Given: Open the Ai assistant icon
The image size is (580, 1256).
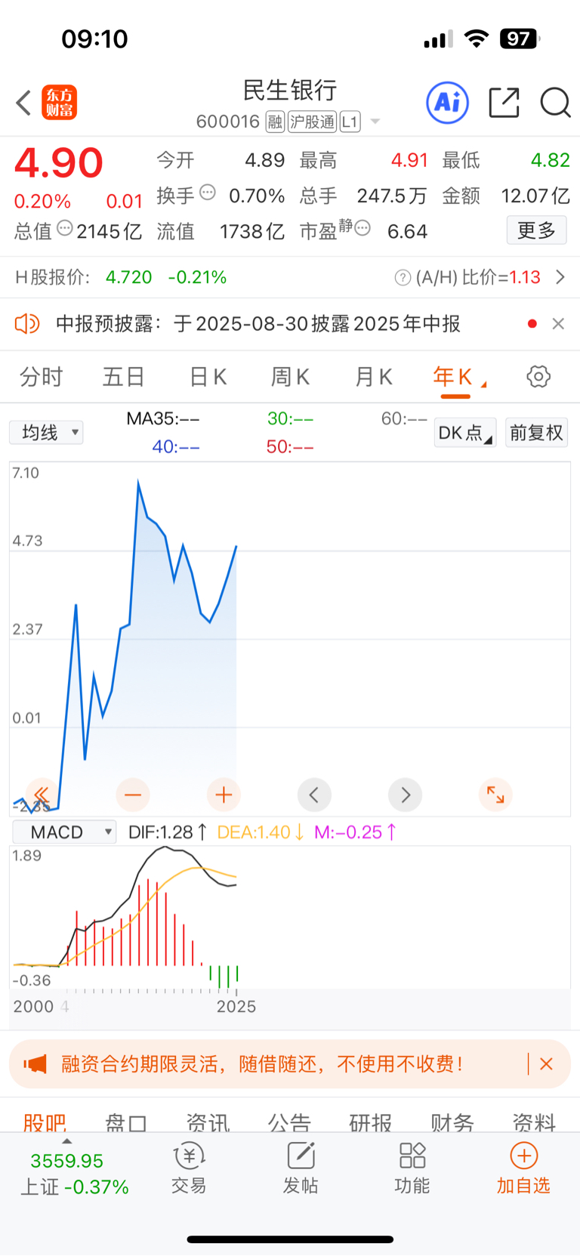Looking at the screenshot, I should point(448,103).
